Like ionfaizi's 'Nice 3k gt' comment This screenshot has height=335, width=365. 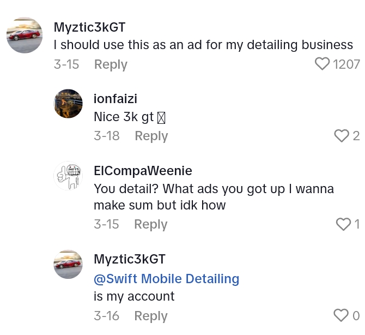point(341,136)
